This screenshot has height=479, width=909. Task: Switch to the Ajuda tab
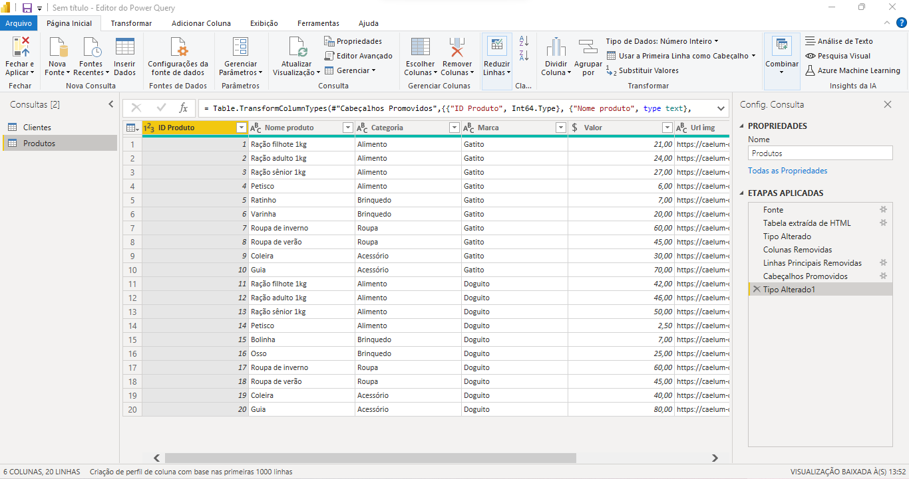[369, 23]
